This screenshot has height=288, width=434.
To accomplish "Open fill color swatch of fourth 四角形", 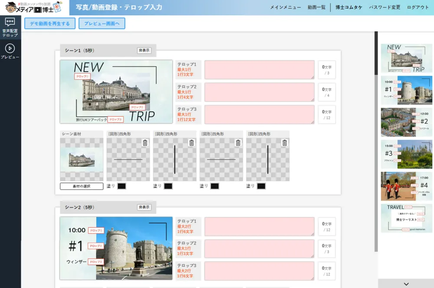I will pos(261,186).
